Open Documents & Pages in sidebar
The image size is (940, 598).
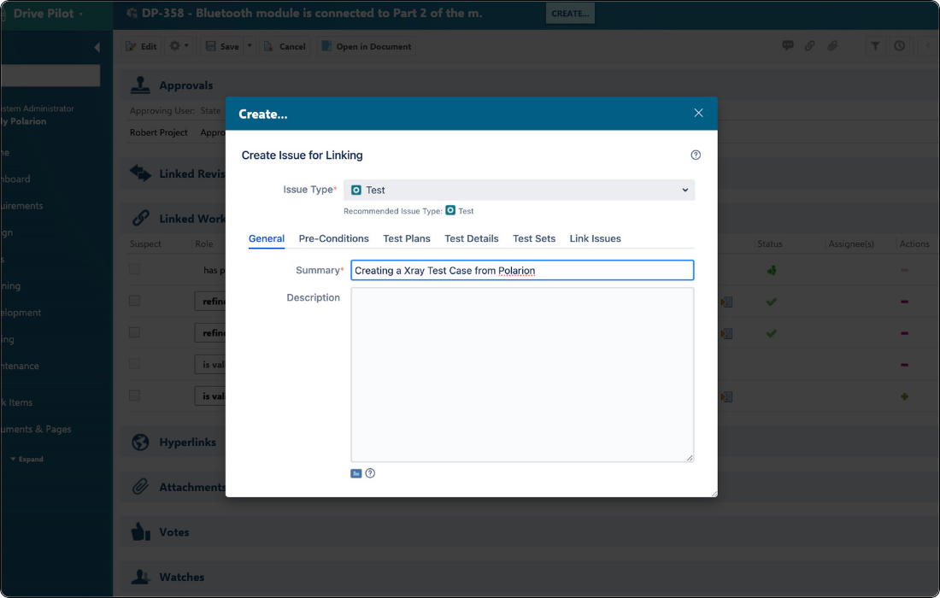click(x=36, y=429)
